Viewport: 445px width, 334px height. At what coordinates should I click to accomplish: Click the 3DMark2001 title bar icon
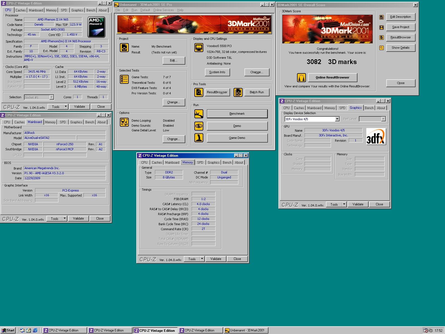(x=117, y=5)
